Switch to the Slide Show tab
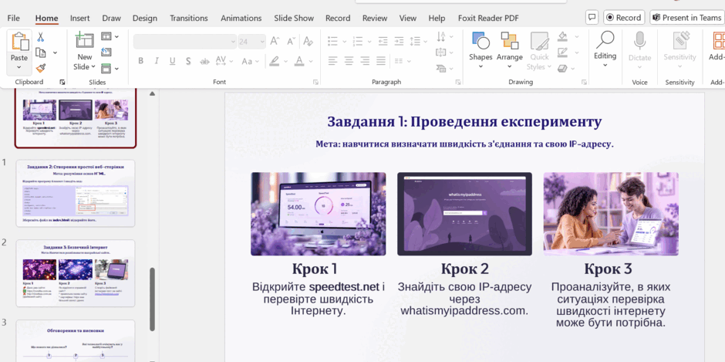 click(x=294, y=18)
